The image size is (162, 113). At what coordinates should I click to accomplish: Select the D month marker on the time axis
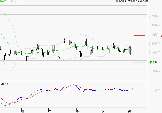[x=103, y=111]
